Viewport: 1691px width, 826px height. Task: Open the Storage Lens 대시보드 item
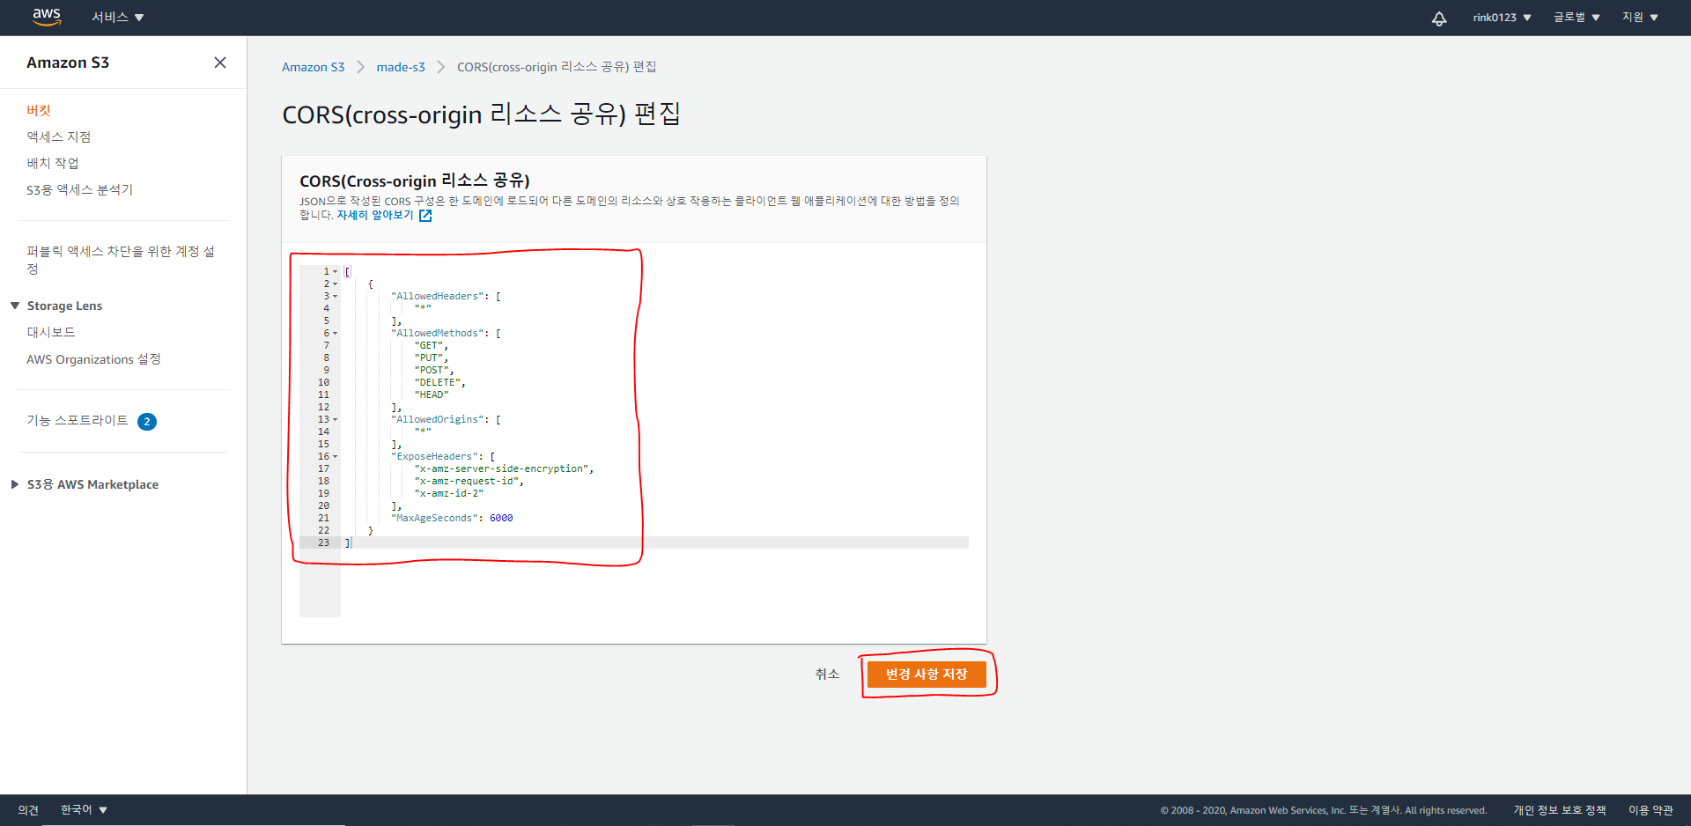click(51, 332)
